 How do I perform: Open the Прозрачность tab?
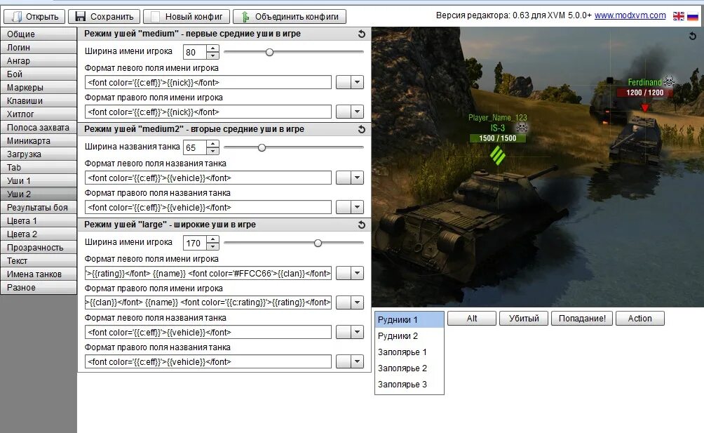[39, 248]
